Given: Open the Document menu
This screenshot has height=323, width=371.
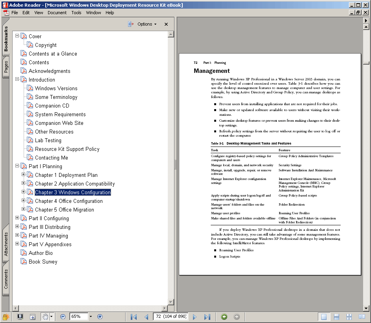Looking at the screenshot, I should (x=57, y=13).
